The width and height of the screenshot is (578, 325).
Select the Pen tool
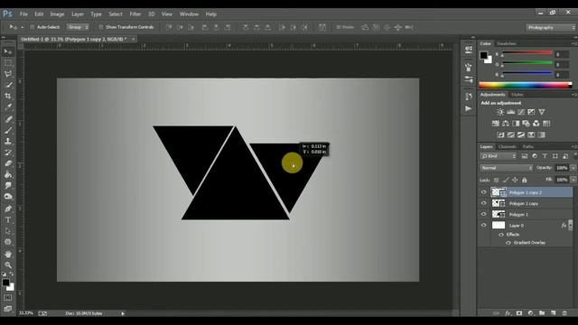click(8, 209)
